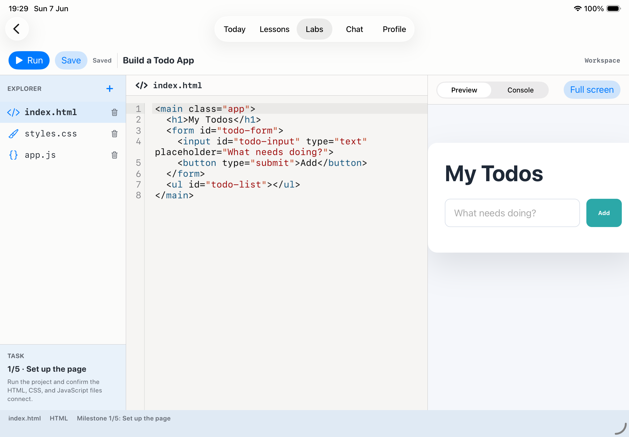Delete app.js with trash icon

(114, 155)
